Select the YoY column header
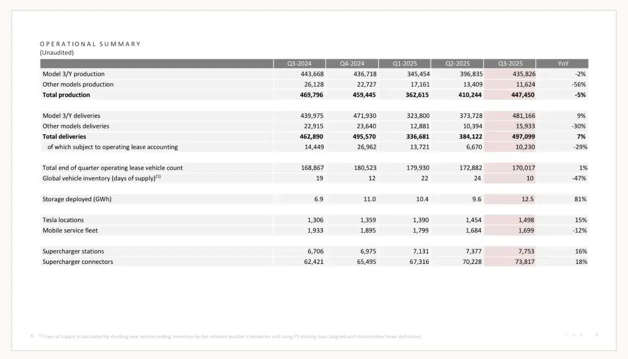 tap(563, 64)
